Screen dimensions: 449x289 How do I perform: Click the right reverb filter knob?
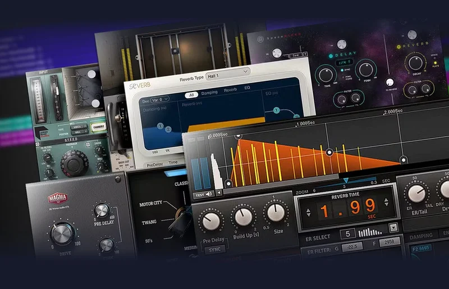point(426,89)
